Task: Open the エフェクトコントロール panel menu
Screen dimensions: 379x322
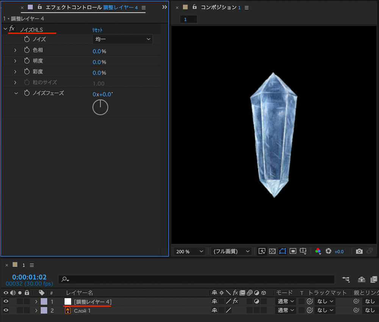Action: click(x=144, y=8)
